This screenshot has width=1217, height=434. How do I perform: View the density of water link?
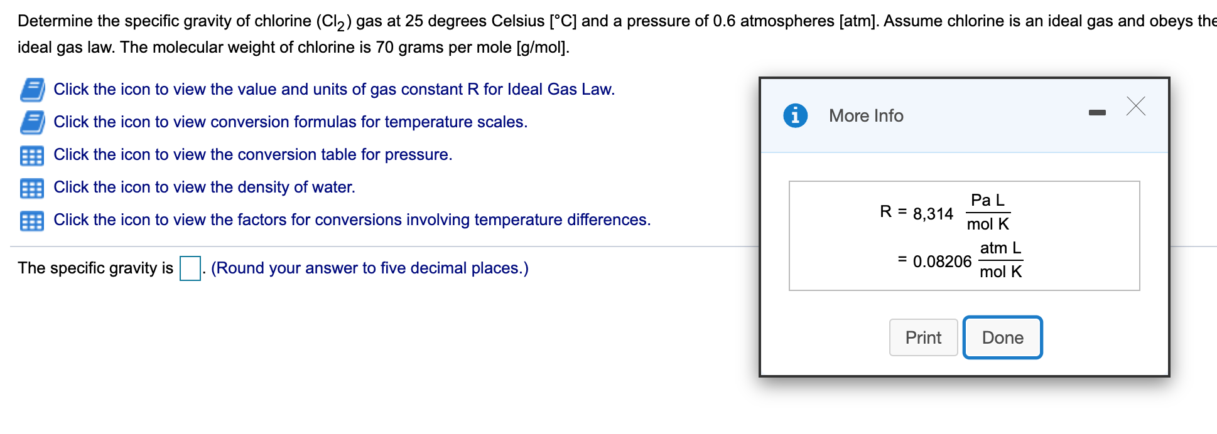205,187
